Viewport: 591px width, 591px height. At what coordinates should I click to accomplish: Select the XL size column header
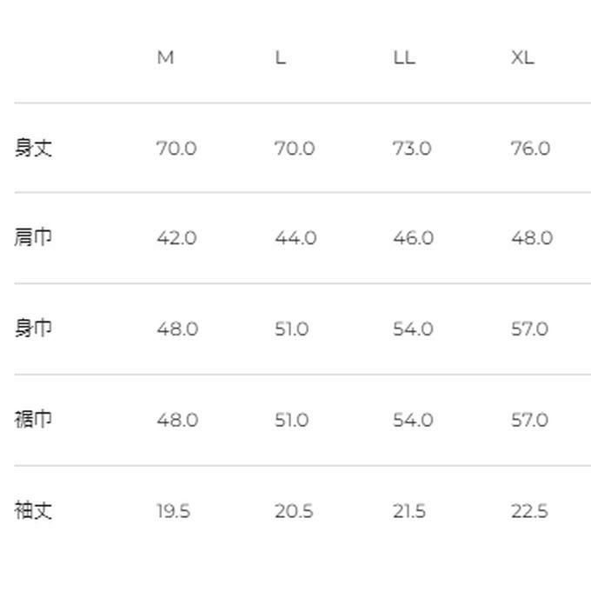pyautogui.click(x=522, y=58)
